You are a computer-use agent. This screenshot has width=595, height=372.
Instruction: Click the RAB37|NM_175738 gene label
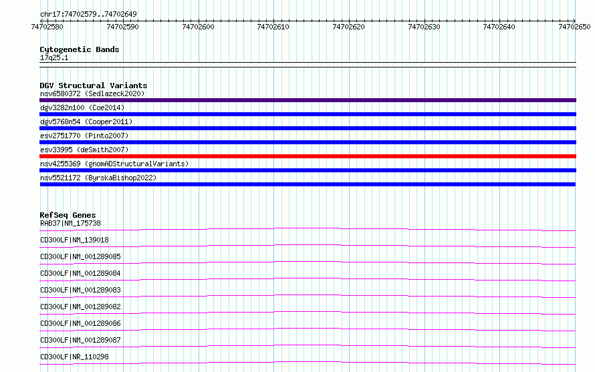(71, 223)
